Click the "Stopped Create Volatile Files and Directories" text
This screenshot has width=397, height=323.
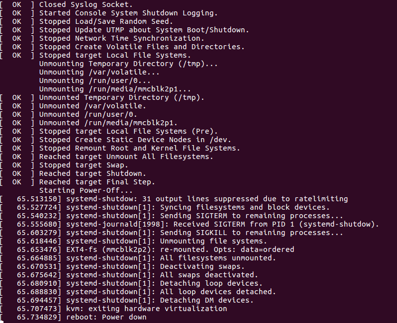pyautogui.click(x=141, y=47)
